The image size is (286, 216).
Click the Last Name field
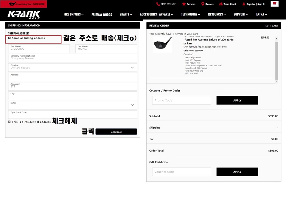tap(106, 48)
